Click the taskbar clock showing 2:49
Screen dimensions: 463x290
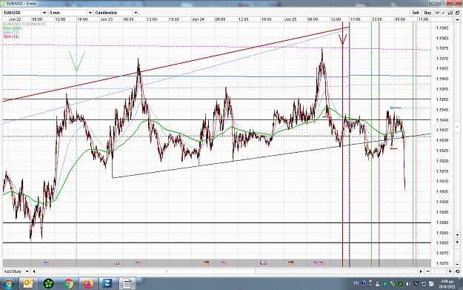point(447,284)
